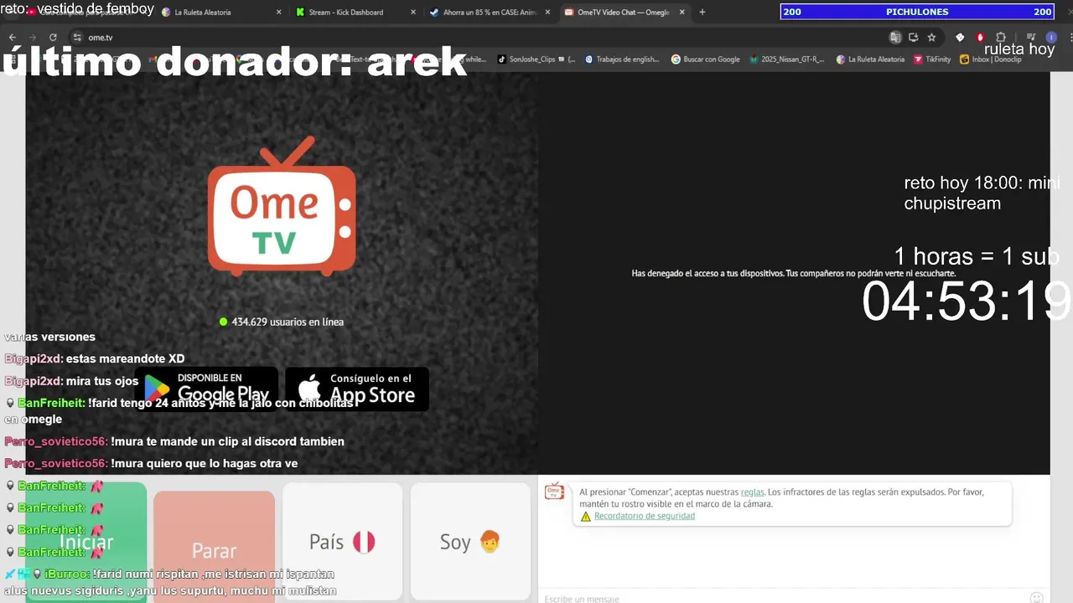Click the OmeTV television logo
Screen dimensions: 1073x603
282,206
